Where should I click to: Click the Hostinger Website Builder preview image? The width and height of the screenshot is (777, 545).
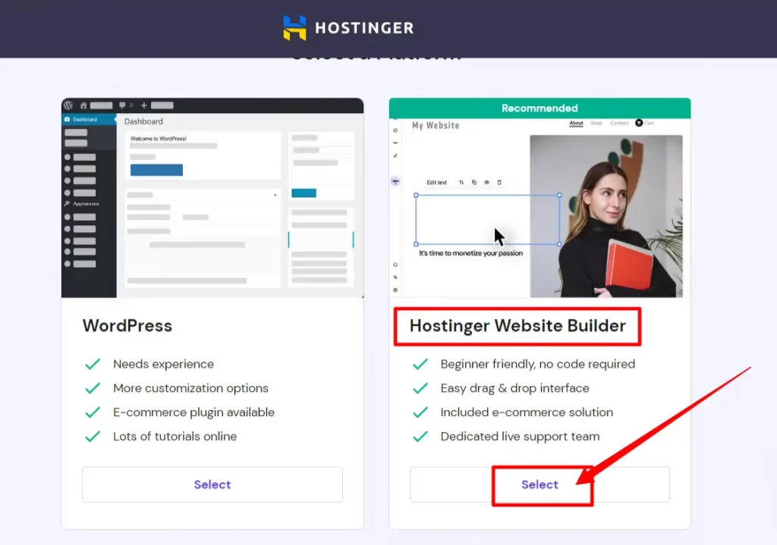[539, 208]
